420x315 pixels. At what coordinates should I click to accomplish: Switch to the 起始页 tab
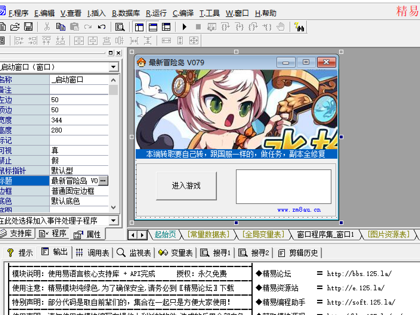coord(165,235)
